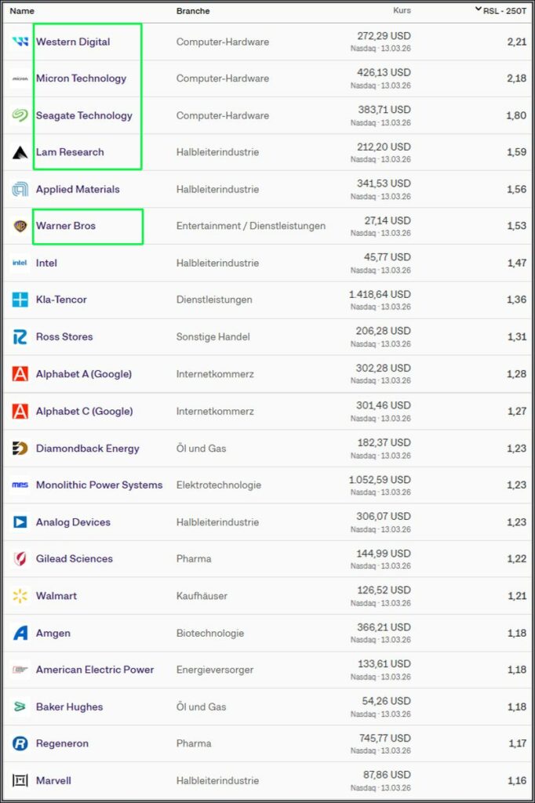Open the American Electric Power link
535x803 pixels.
tap(94, 670)
